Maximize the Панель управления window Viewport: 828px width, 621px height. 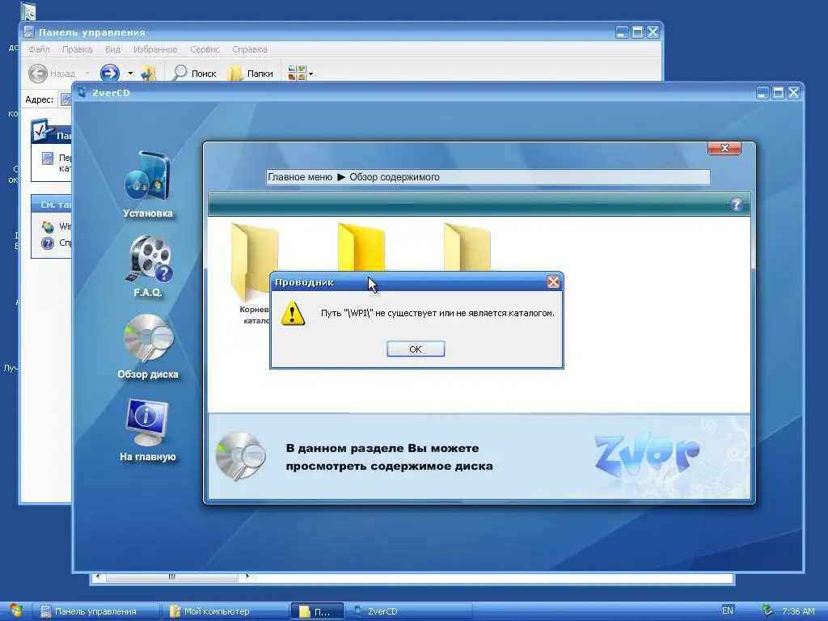tap(637, 32)
